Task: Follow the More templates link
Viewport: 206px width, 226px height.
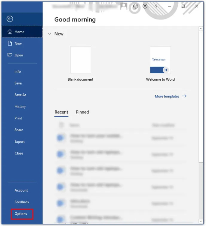Action: click(171, 96)
